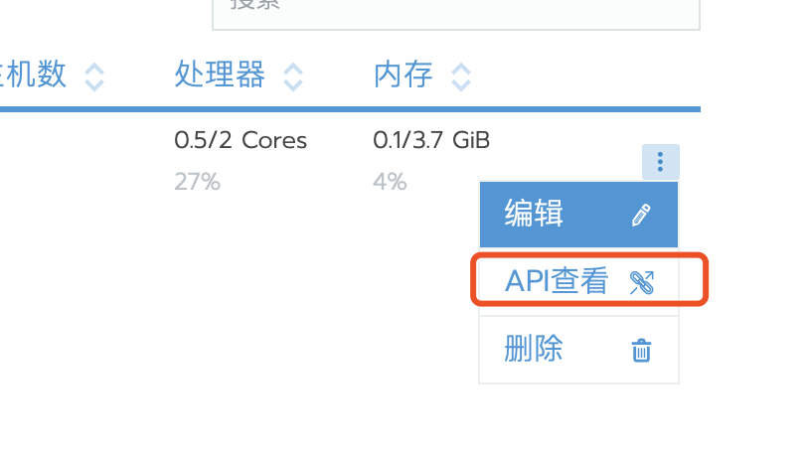
Task: Click the chain link icon beside API查看
Action: [642, 283]
